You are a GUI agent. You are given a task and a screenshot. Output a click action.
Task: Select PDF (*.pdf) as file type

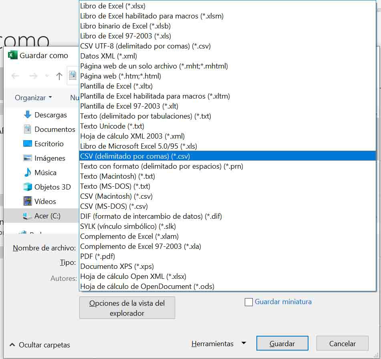coord(228,256)
